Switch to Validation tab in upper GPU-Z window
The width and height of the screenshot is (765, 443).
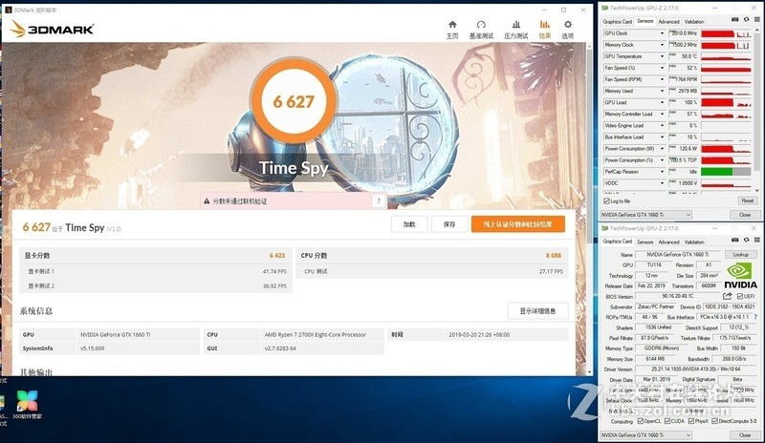(694, 21)
